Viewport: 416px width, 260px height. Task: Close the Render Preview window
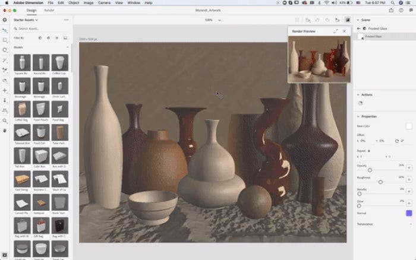coord(344,31)
